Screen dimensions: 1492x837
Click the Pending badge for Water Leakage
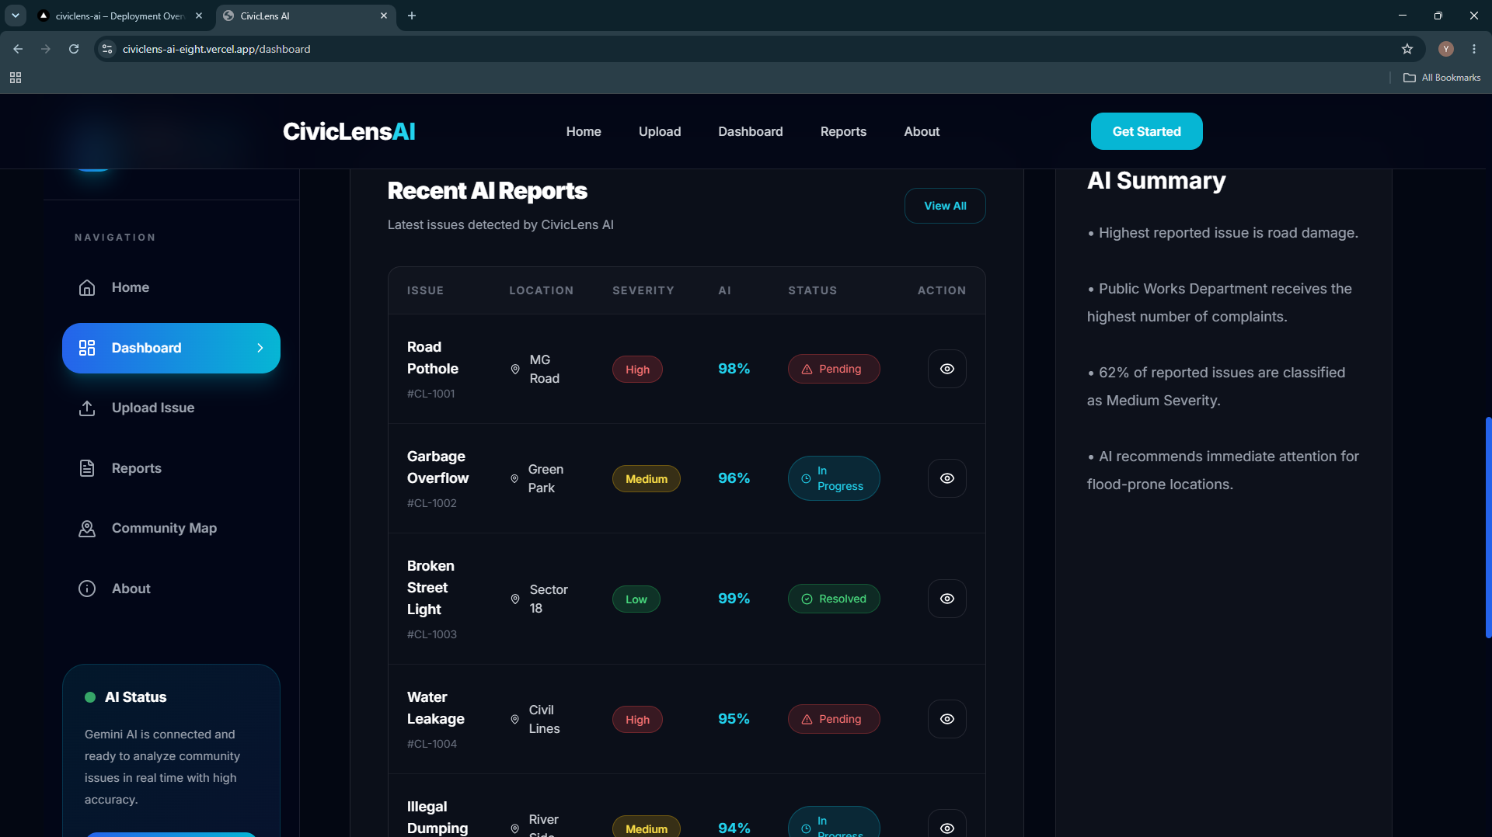click(834, 719)
